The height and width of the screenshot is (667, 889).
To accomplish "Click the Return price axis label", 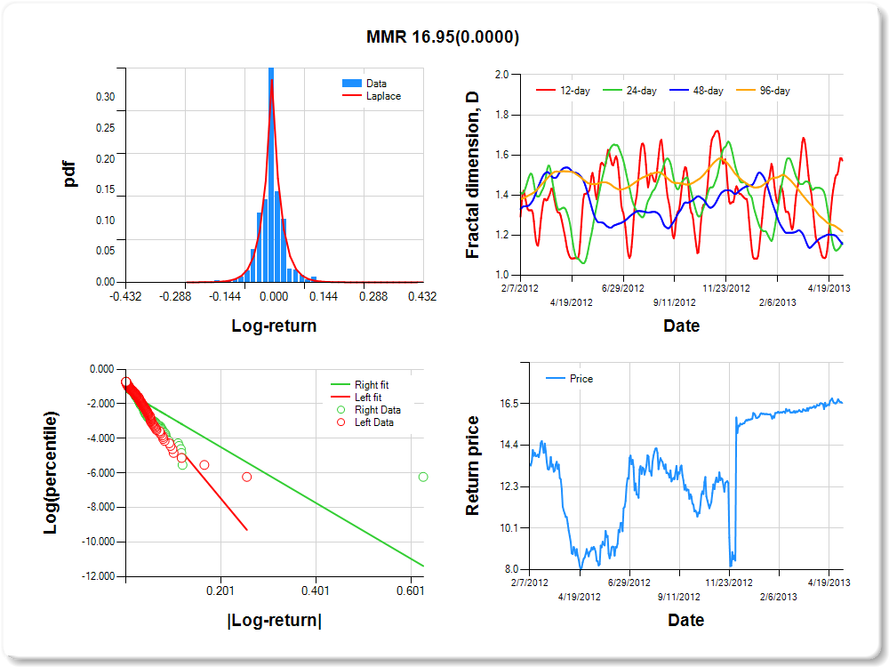I will click(473, 466).
